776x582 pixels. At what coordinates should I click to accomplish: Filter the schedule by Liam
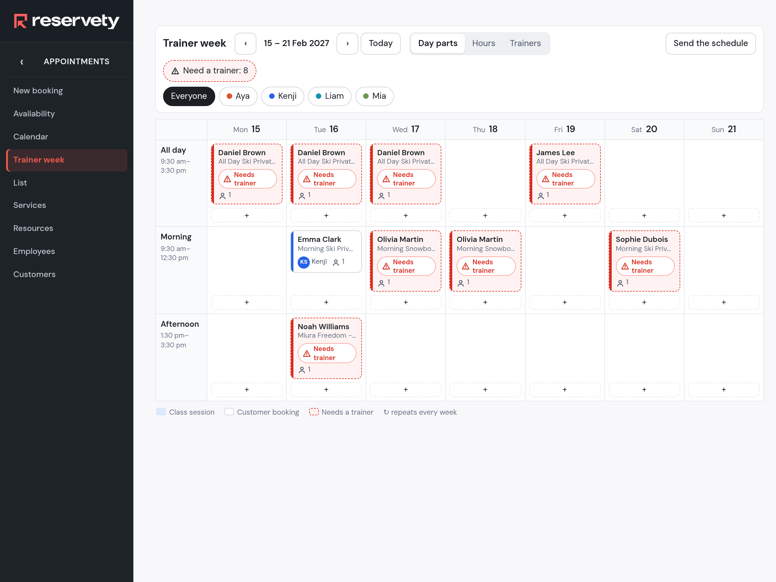point(329,96)
